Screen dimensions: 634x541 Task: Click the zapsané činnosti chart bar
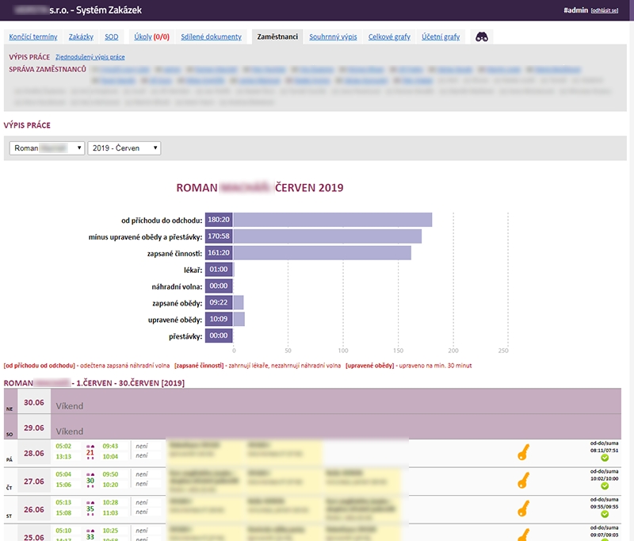(323, 253)
